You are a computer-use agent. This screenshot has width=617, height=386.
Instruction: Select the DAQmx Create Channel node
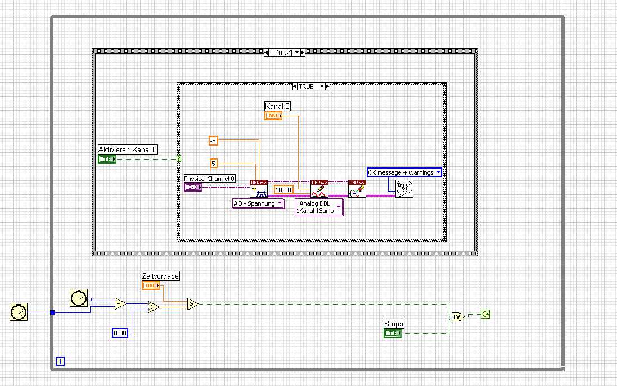click(259, 189)
